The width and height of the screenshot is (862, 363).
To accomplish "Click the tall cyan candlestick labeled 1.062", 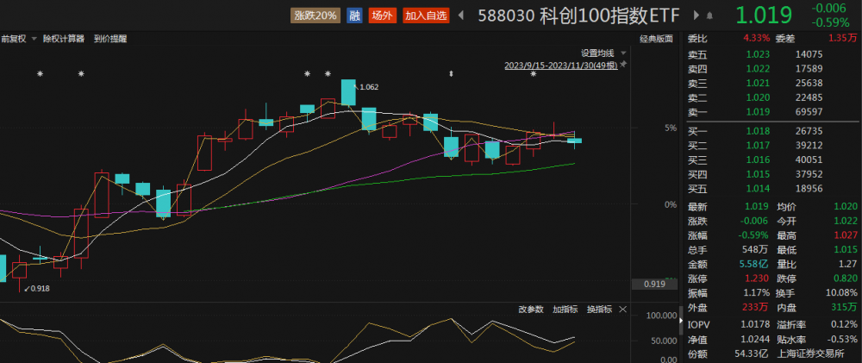I will [348, 92].
